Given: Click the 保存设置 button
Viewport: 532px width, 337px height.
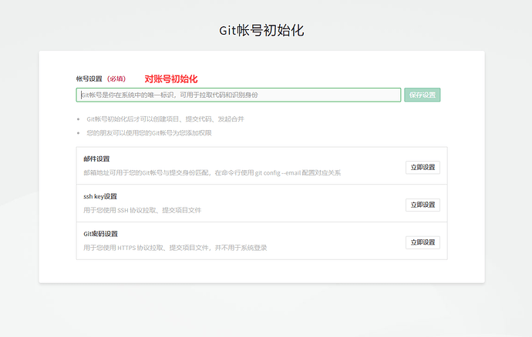Looking at the screenshot, I should (422, 95).
